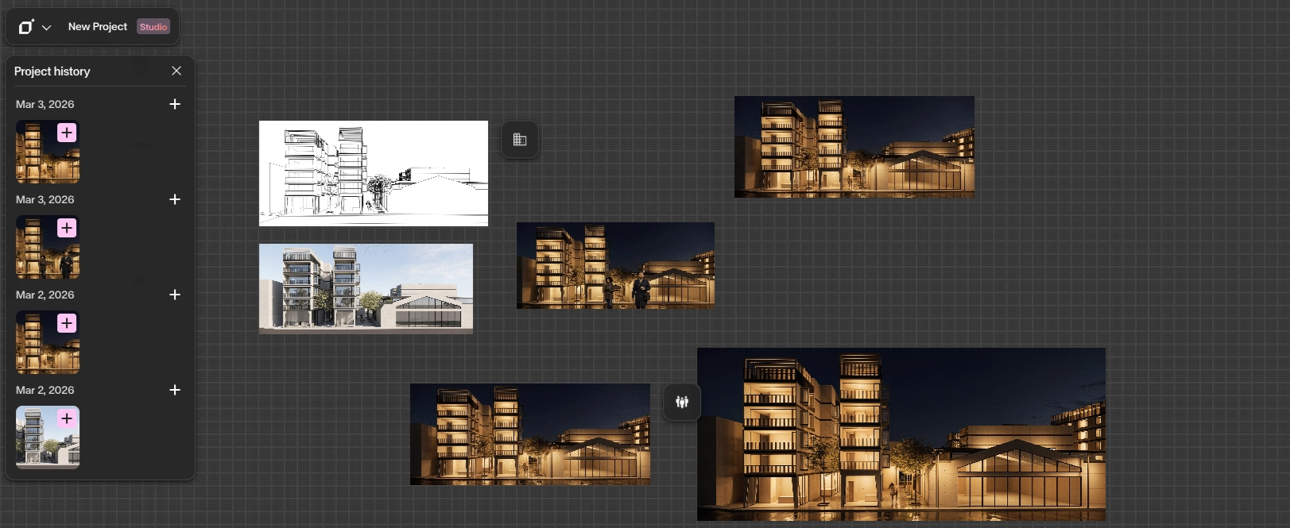Select the night render right of the building icon
The image size is (1290, 528).
854,147
